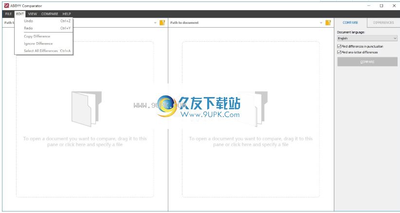Switch to the COMPARE tab

point(350,23)
